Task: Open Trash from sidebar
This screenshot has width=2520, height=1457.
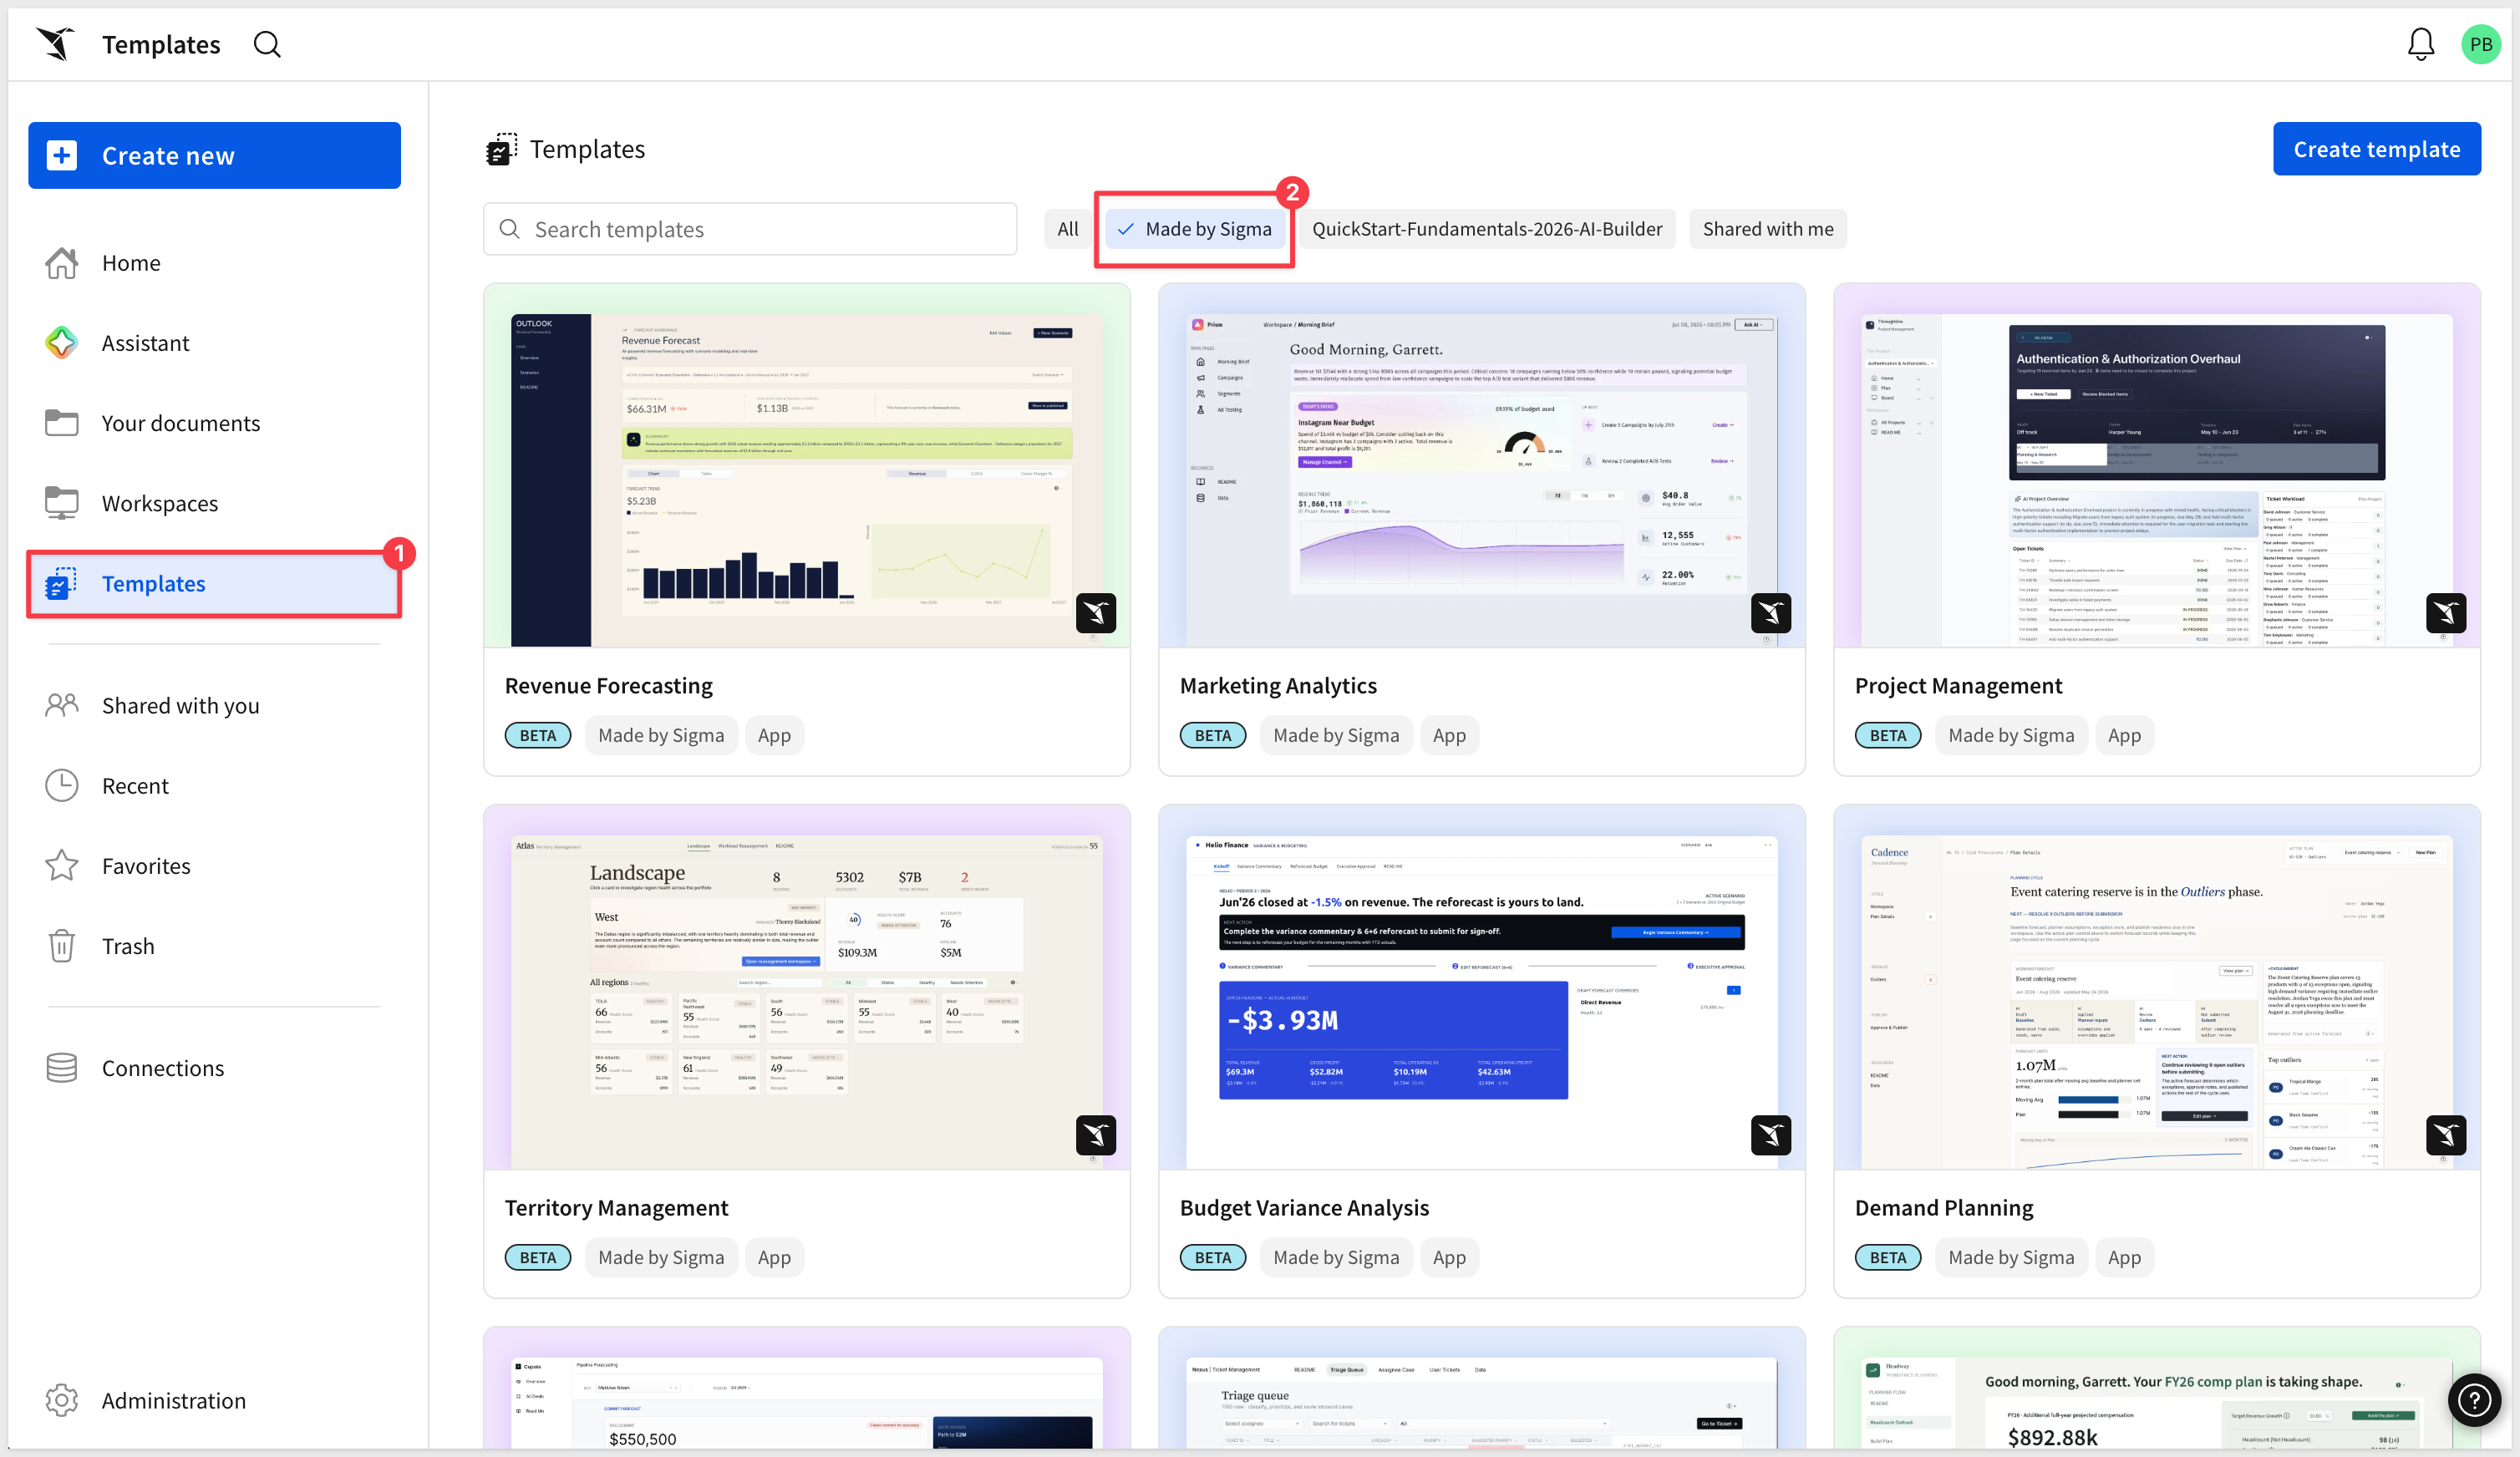Action: (x=214, y=946)
